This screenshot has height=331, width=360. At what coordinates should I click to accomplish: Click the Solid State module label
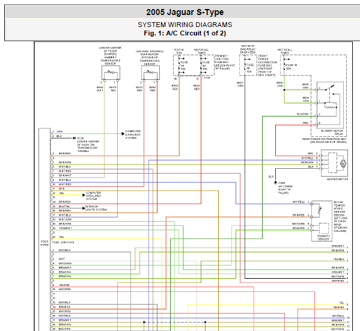click(x=44, y=243)
